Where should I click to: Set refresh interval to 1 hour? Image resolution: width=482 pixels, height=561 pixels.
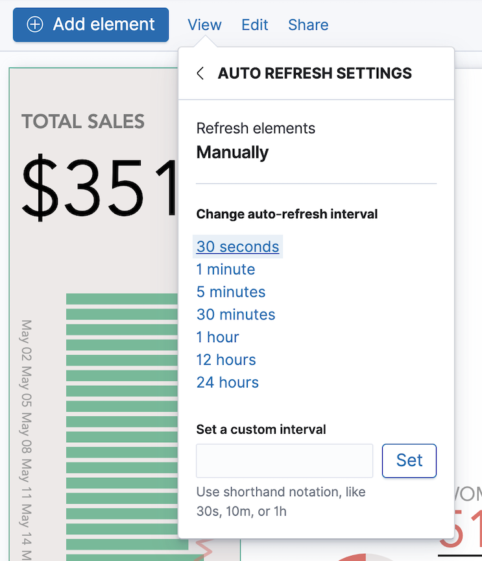218,338
